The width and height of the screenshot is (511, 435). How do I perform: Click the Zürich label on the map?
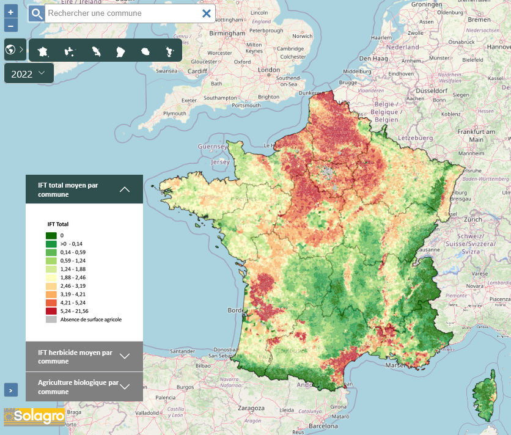473,219
